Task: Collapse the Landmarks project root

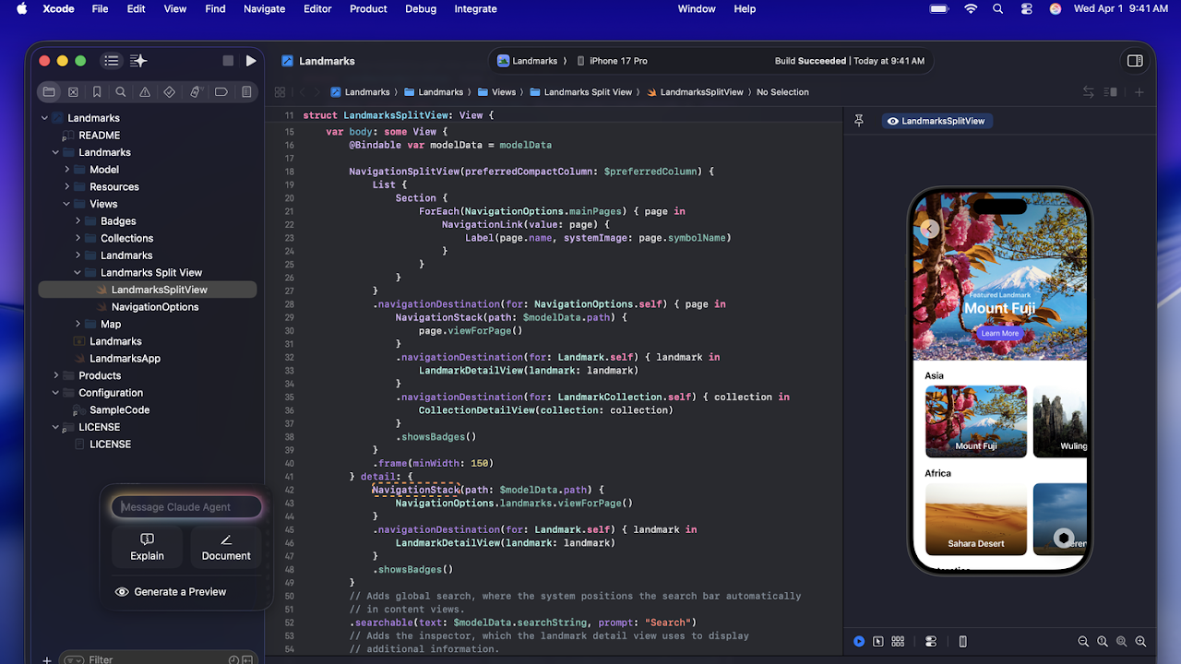Action: (45, 118)
